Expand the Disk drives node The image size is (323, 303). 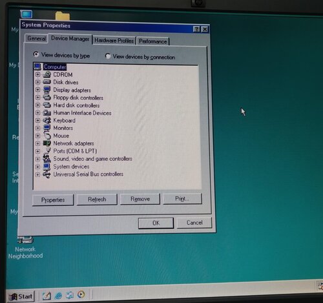(x=38, y=82)
